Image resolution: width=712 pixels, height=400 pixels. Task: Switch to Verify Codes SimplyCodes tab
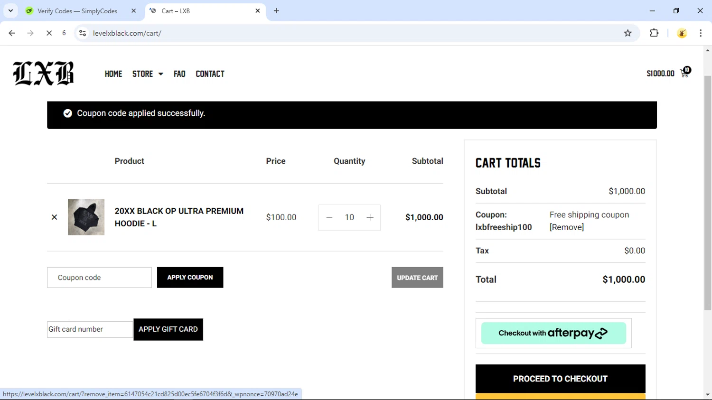pyautogui.click(x=77, y=11)
